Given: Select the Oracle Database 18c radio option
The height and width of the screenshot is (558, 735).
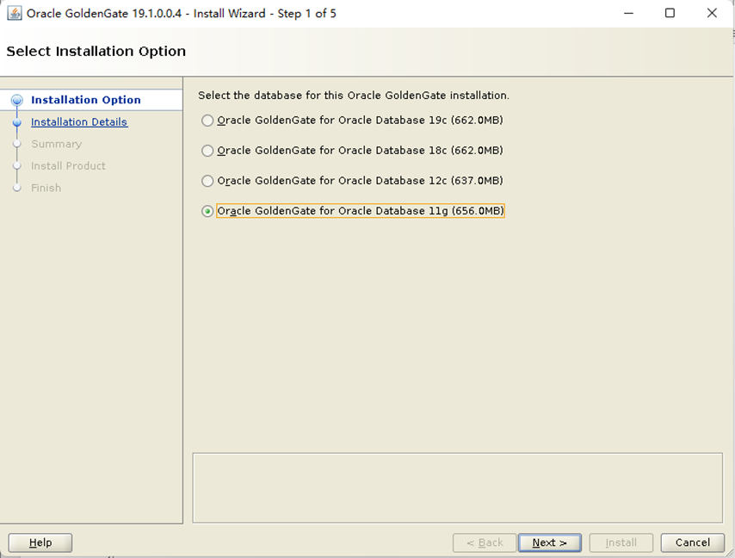Looking at the screenshot, I should [207, 151].
